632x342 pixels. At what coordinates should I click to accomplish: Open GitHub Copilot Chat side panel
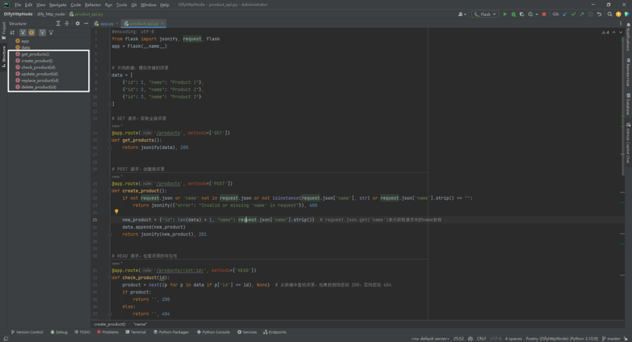628,143
